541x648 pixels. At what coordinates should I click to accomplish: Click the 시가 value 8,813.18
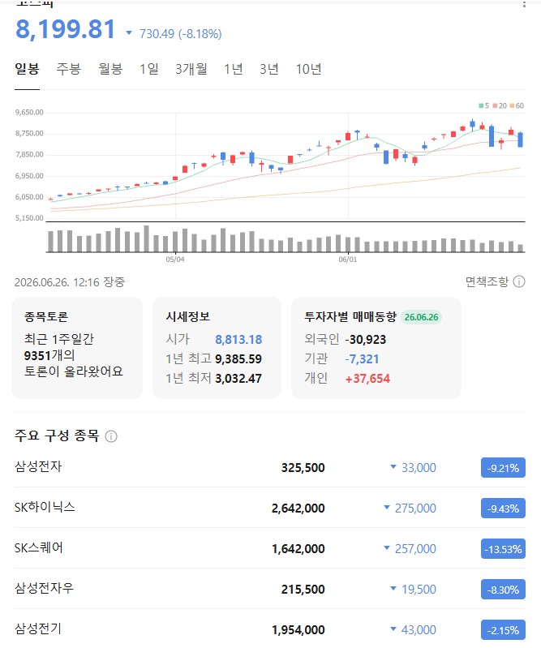coord(238,340)
